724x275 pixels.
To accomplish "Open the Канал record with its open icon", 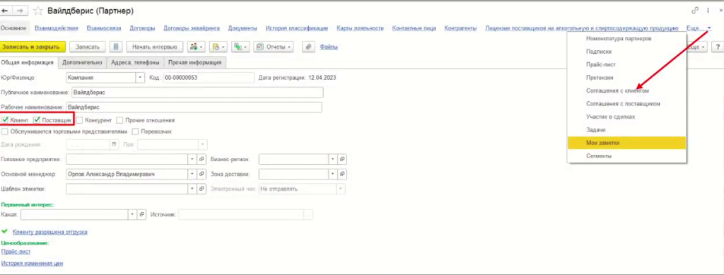I will tap(141, 214).
